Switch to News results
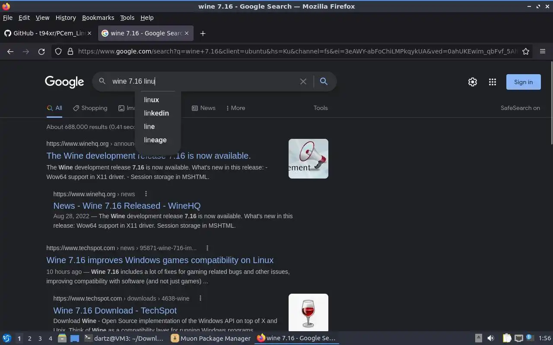Image resolution: width=553 pixels, height=345 pixels. (203, 108)
